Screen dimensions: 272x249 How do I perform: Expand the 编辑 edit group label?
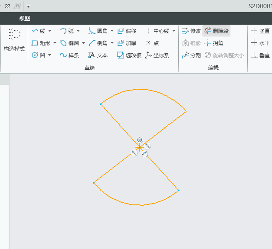tap(213, 68)
